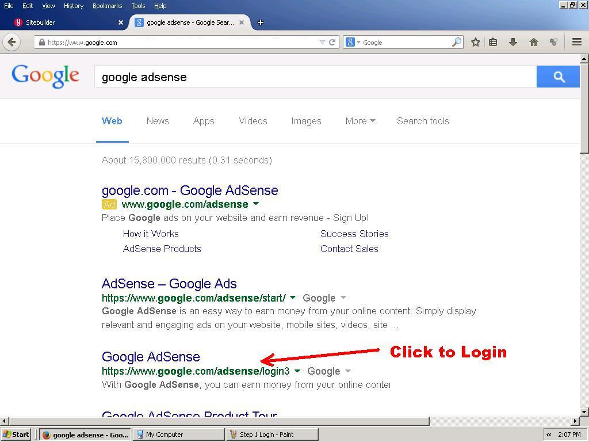Open the green arrow next to adsense/start/ URL
This screenshot has width=589, height=442.
293,298
